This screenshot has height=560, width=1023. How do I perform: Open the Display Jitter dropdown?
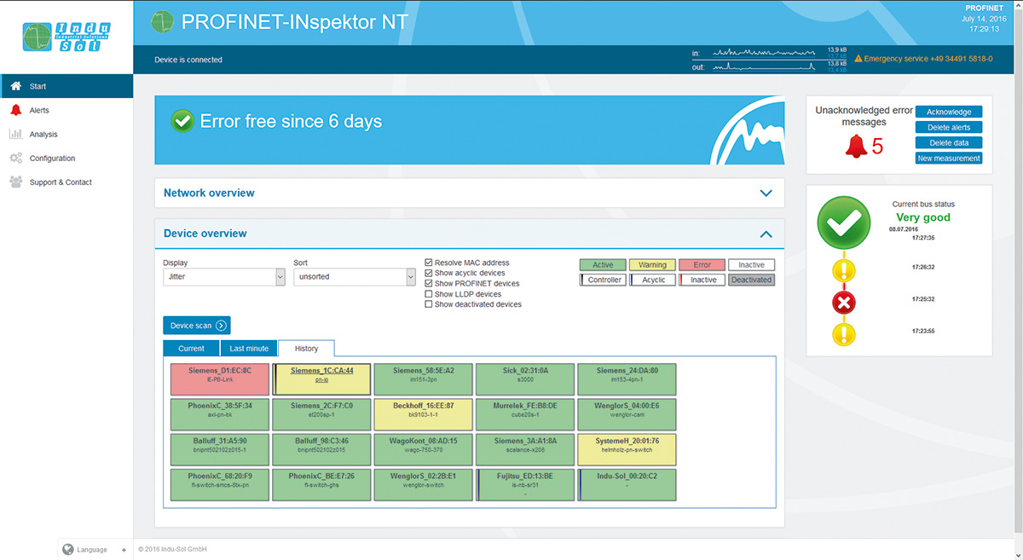[x=223, y=276]
